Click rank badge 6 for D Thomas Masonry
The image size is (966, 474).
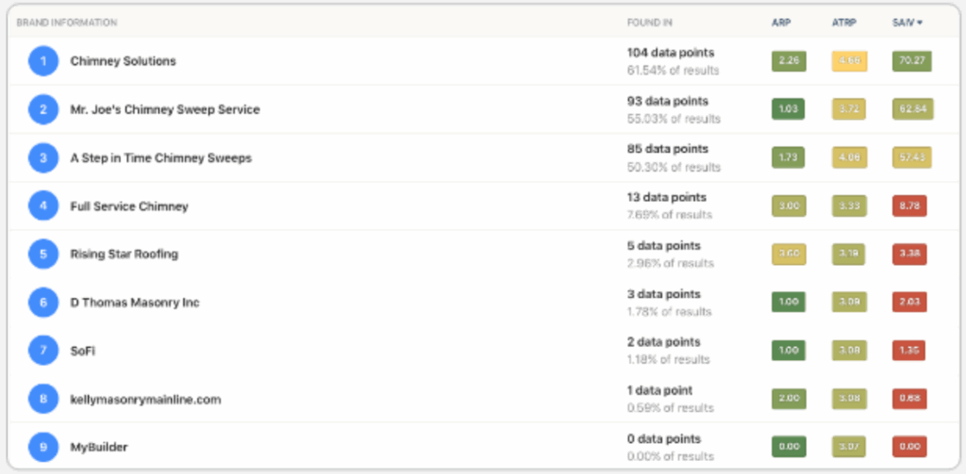(x=42, y=302)
